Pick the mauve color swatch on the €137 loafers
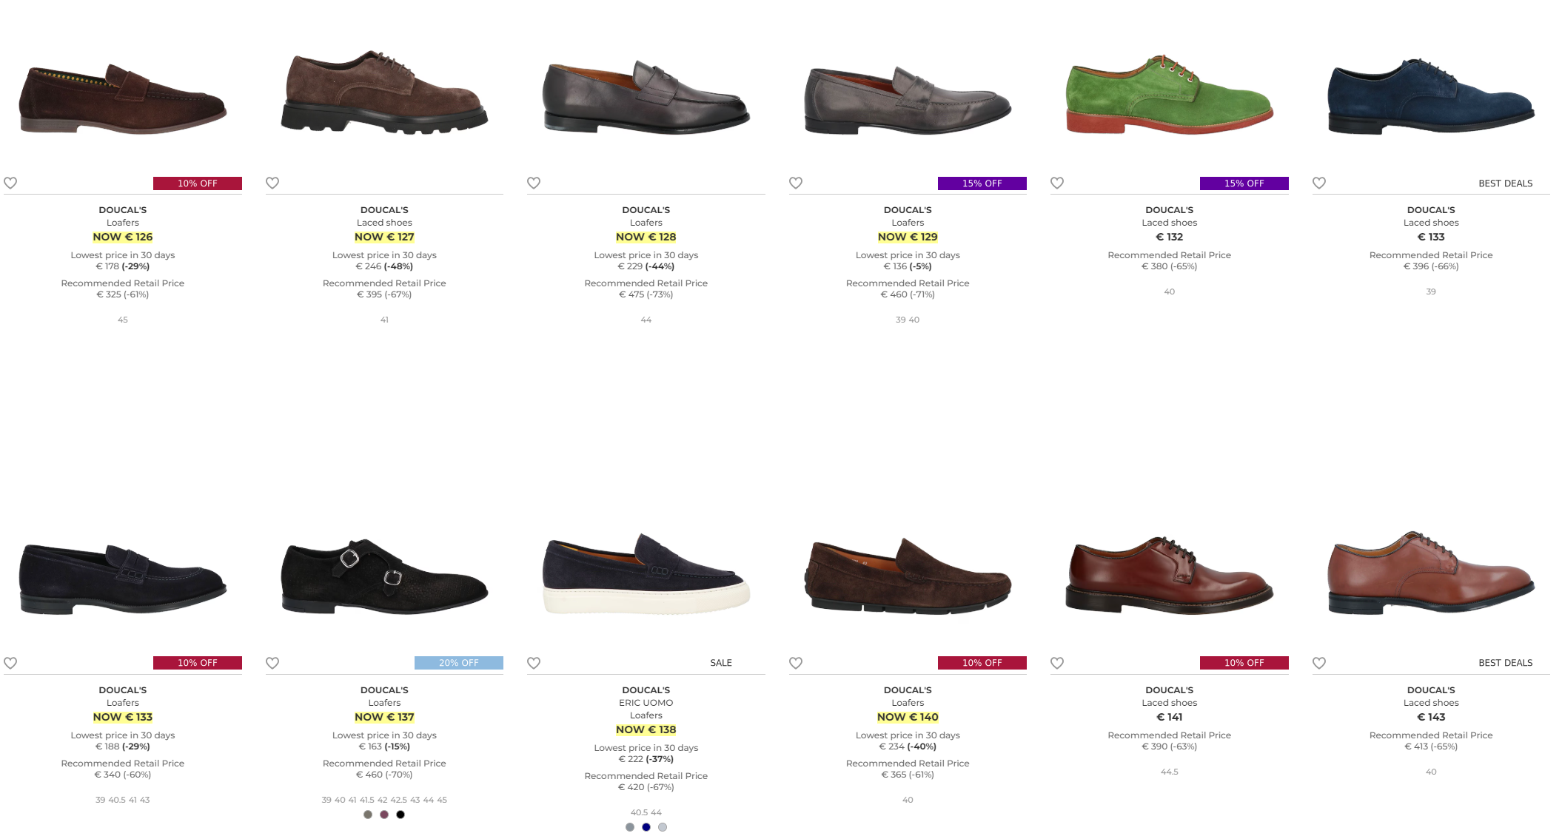This screenshot has width=1562, height=836. click(x=384, y=815)
